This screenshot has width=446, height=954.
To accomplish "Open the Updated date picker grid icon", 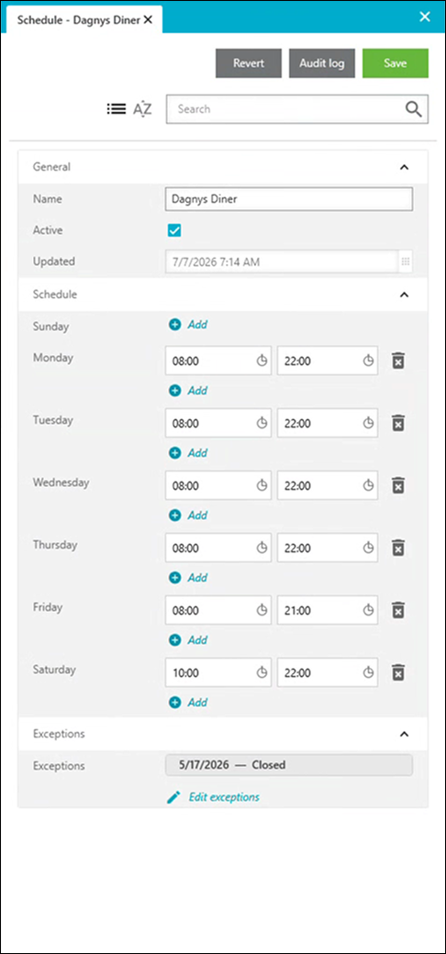I will [406, 262].
